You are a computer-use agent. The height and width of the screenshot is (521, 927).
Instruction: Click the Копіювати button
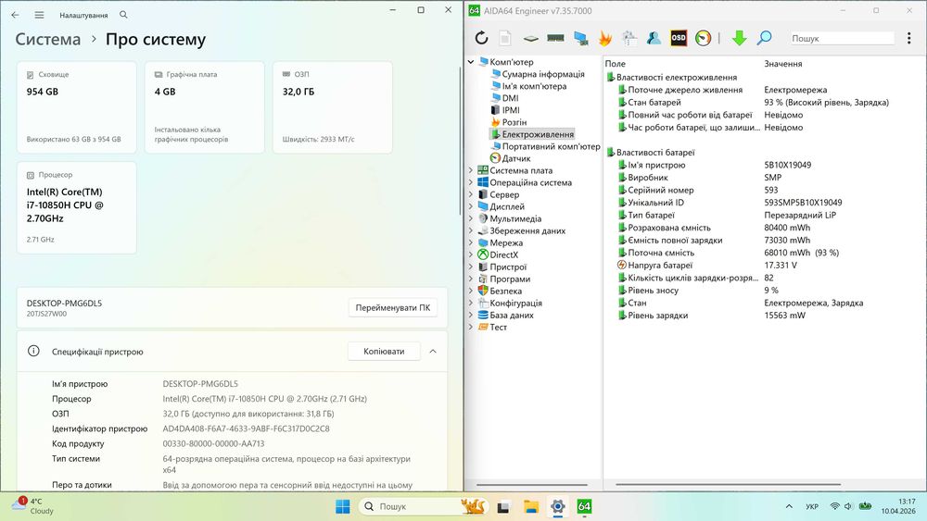[x=384, y=351]
